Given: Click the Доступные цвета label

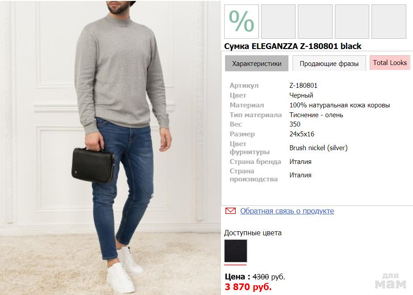Looking at the screenshot, I should click(x=253, y=233).
